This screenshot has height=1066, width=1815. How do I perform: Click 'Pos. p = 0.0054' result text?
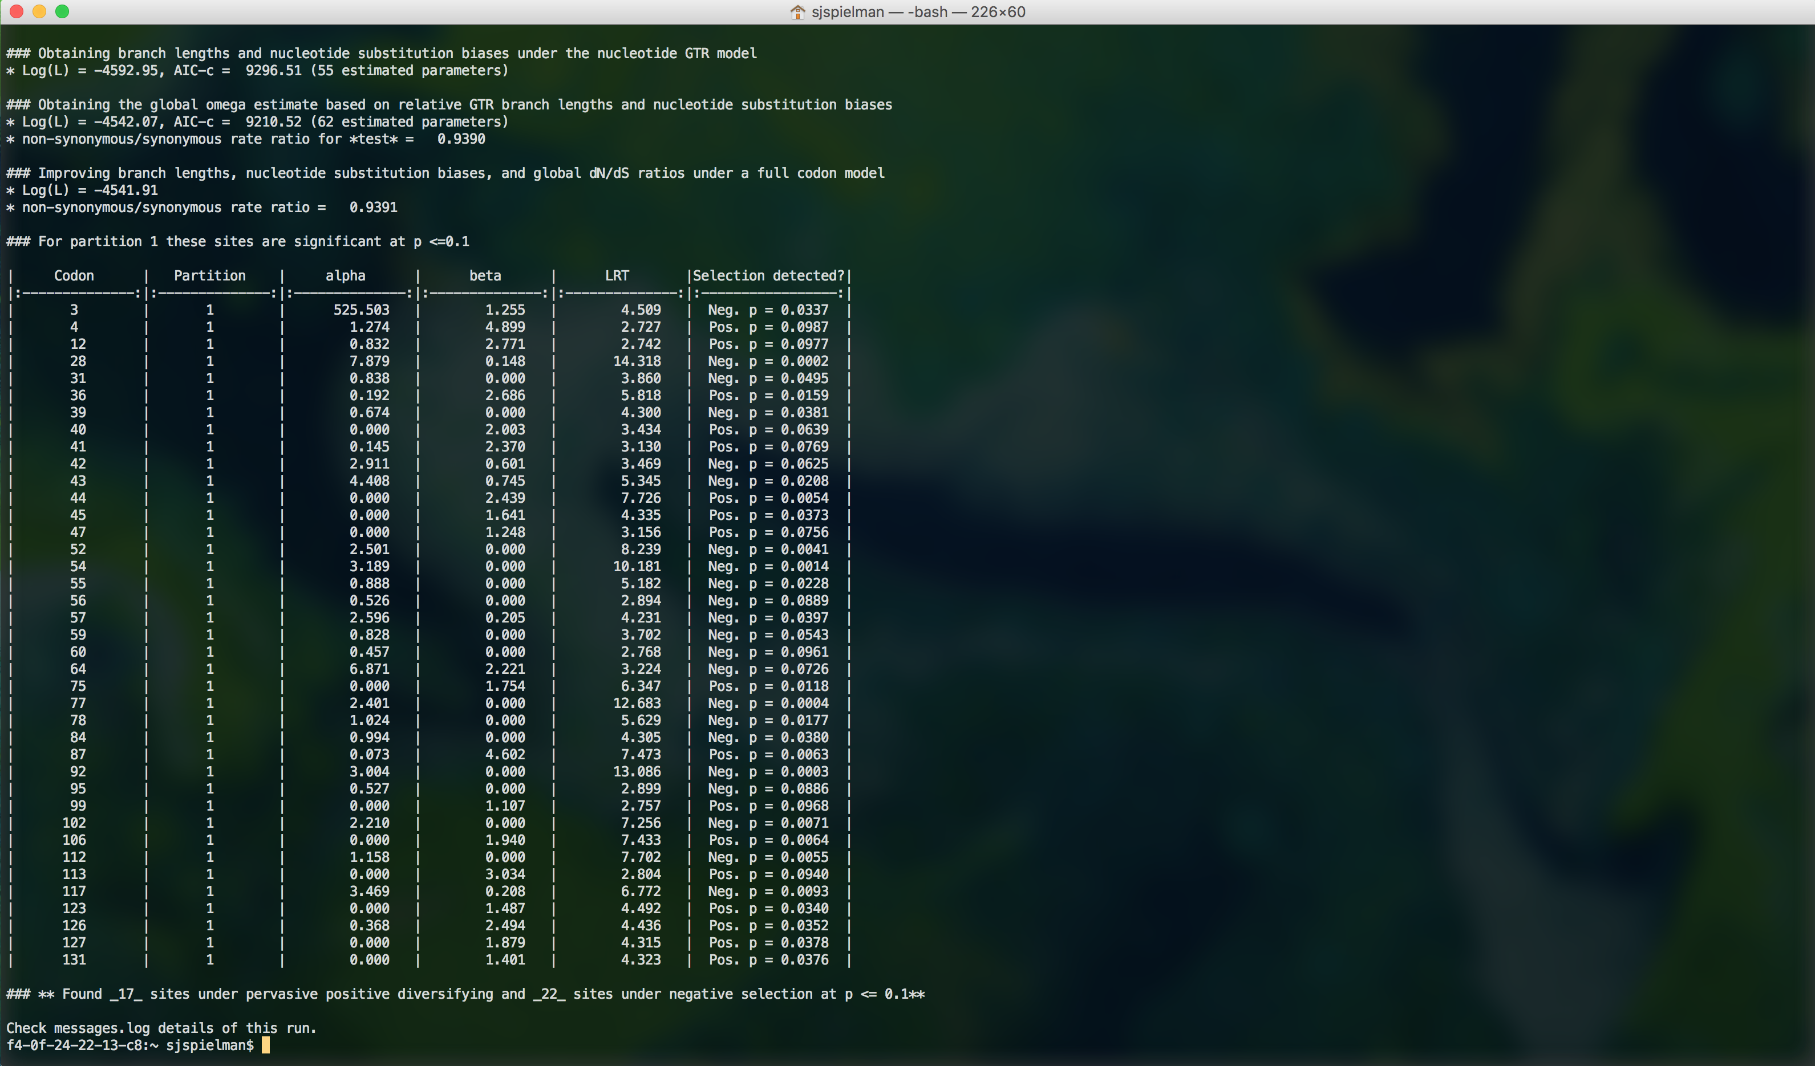pyautogui.click(x=768, y=498)
